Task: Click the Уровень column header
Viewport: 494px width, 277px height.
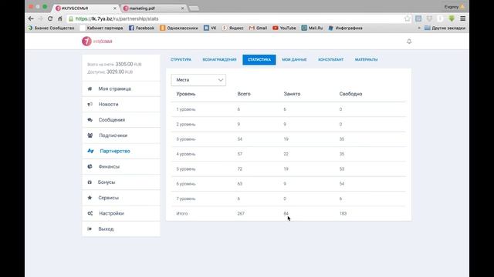Action: pos(186,94)
